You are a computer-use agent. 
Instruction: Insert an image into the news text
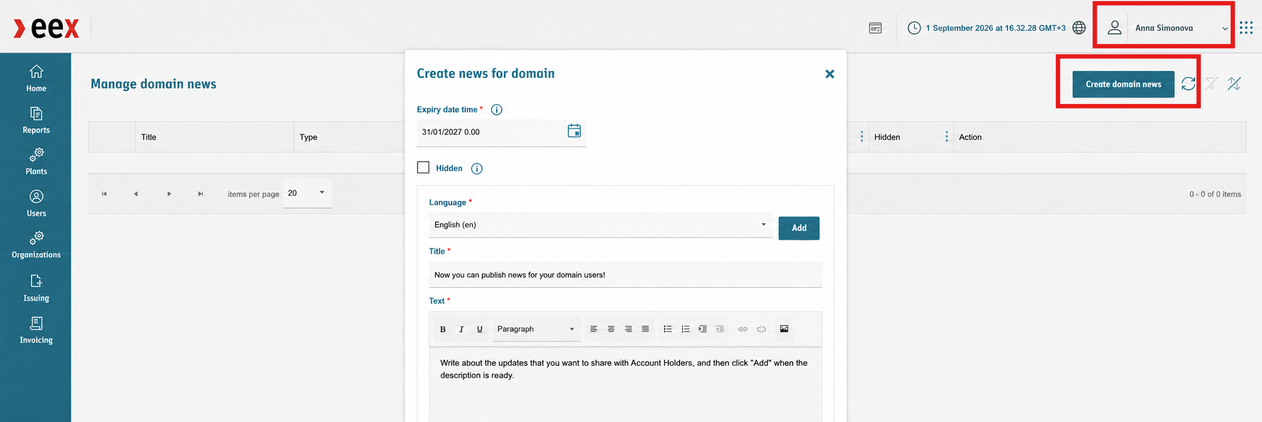[784, 329]
